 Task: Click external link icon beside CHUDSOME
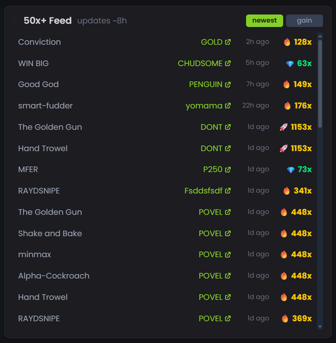pos(228,64)
